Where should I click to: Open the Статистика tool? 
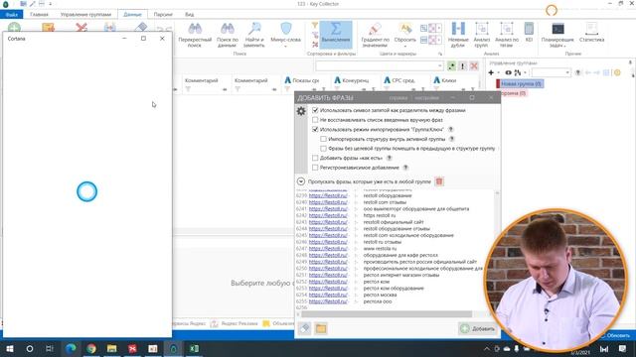tap(592, 33)
